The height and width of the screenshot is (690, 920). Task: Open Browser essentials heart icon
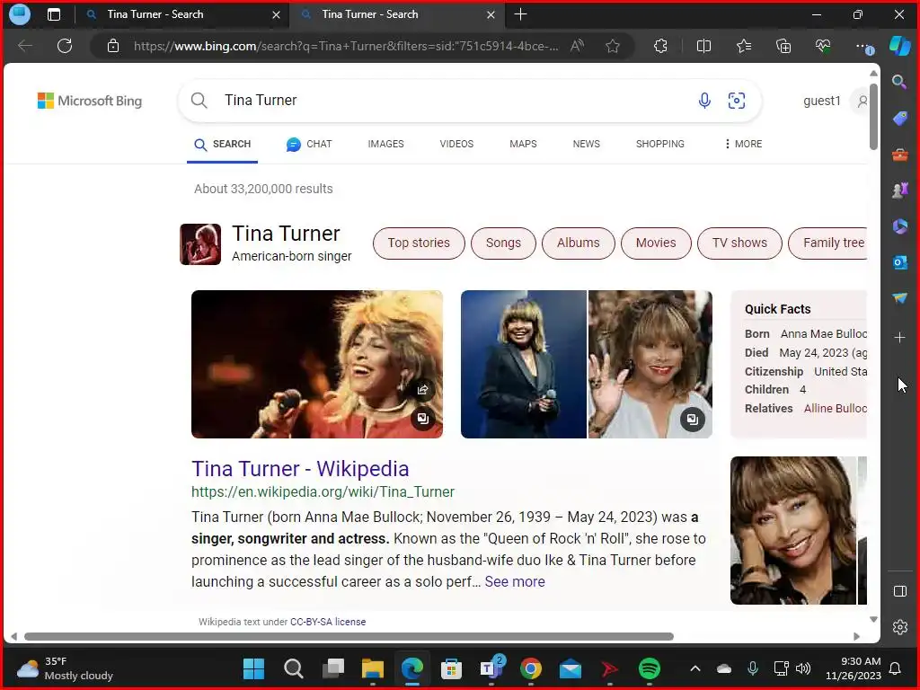(x=823, y=46)
